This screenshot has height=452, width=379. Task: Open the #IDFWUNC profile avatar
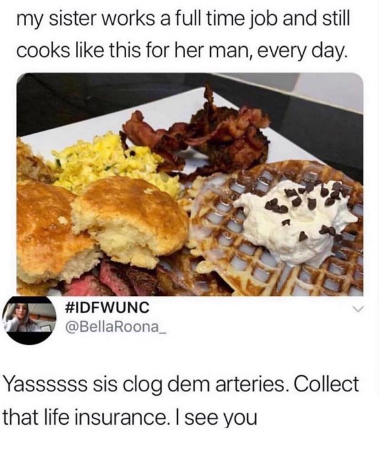[x=30, y=320]
